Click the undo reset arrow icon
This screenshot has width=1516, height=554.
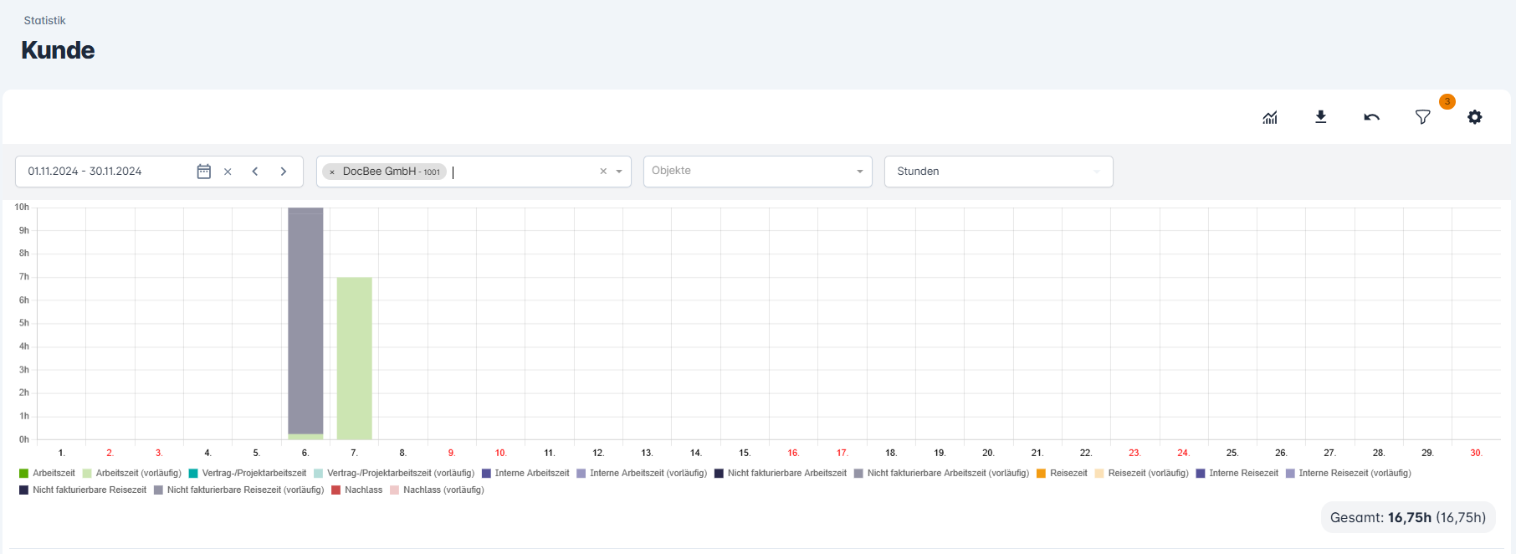click(1371, 117)
